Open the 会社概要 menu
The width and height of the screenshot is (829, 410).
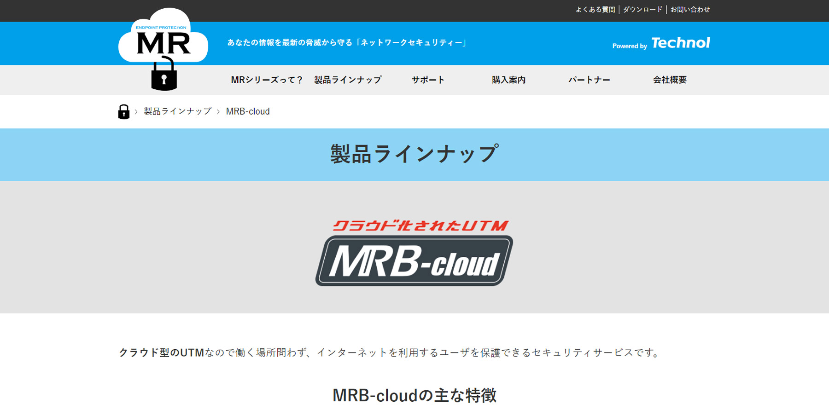coord(670,80)
